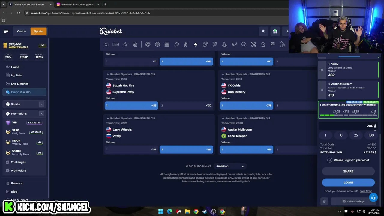Select the tennis racket sport icon
This screenshot has height=216, width=384.
215,44
